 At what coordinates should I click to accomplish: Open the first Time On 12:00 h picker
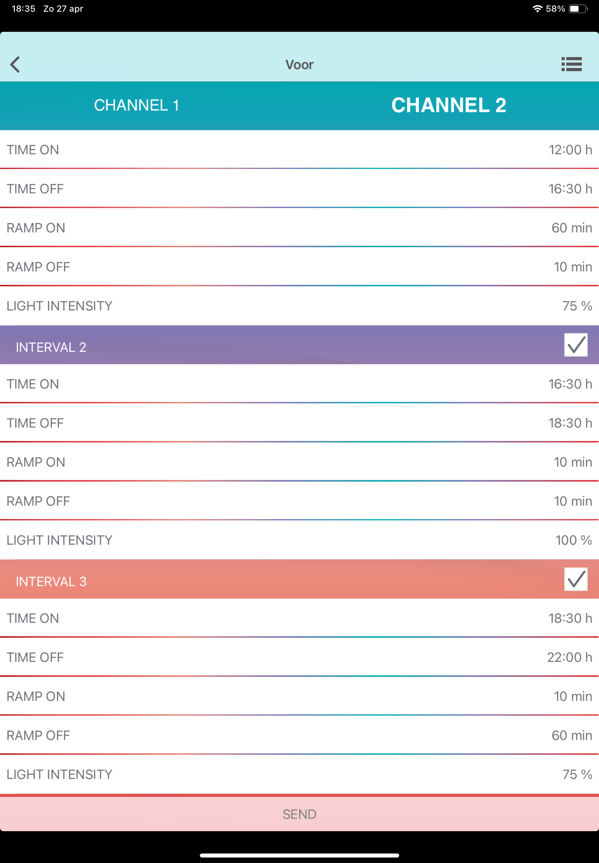[x=299, y=150]
